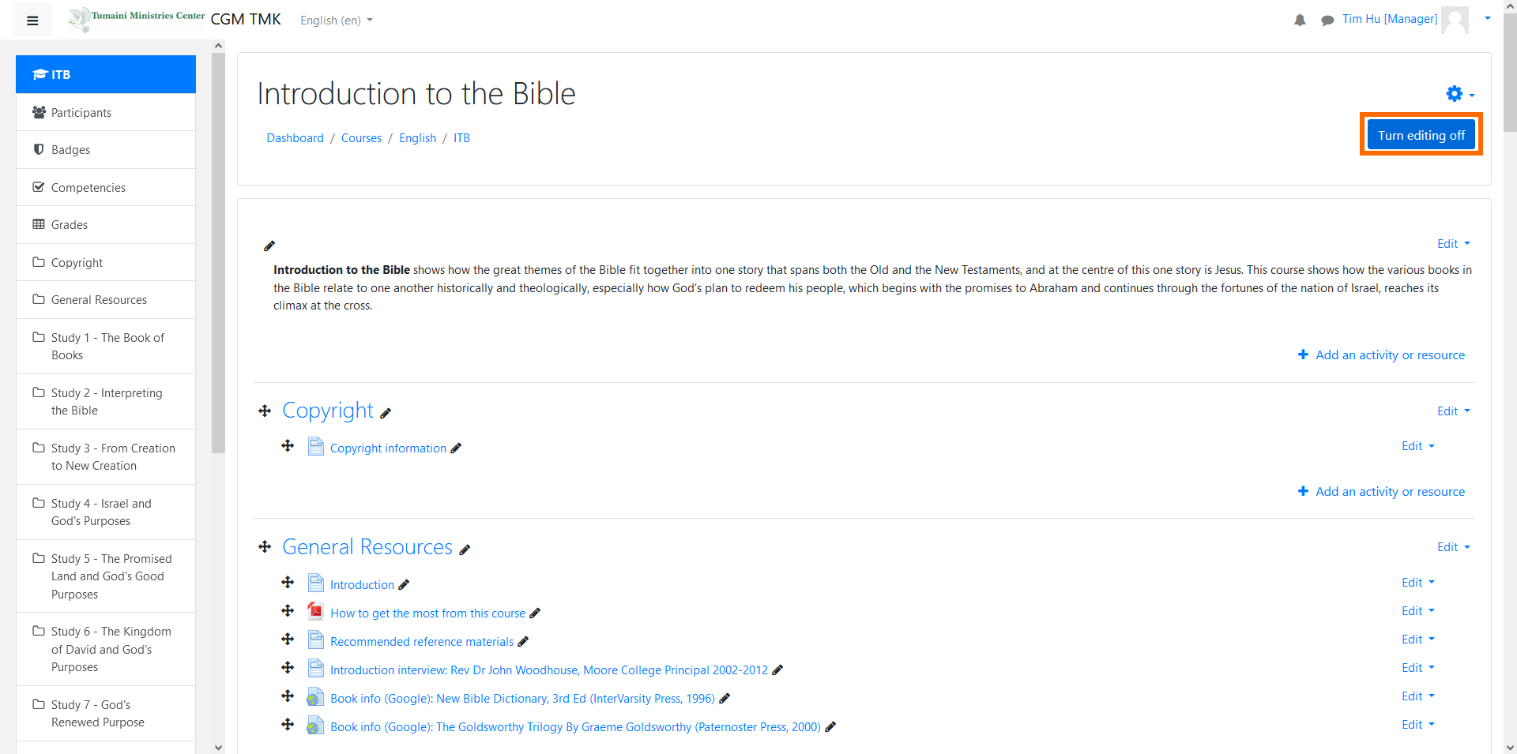This screenshot has height=754, width=1517.
Task: Click the move handle beside General Resources
Action: [265, 547]
